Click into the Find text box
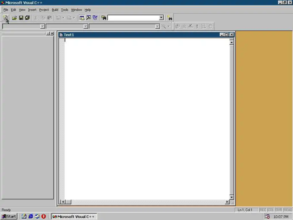Screen dimensions: 293x220 tap(133, 18)
